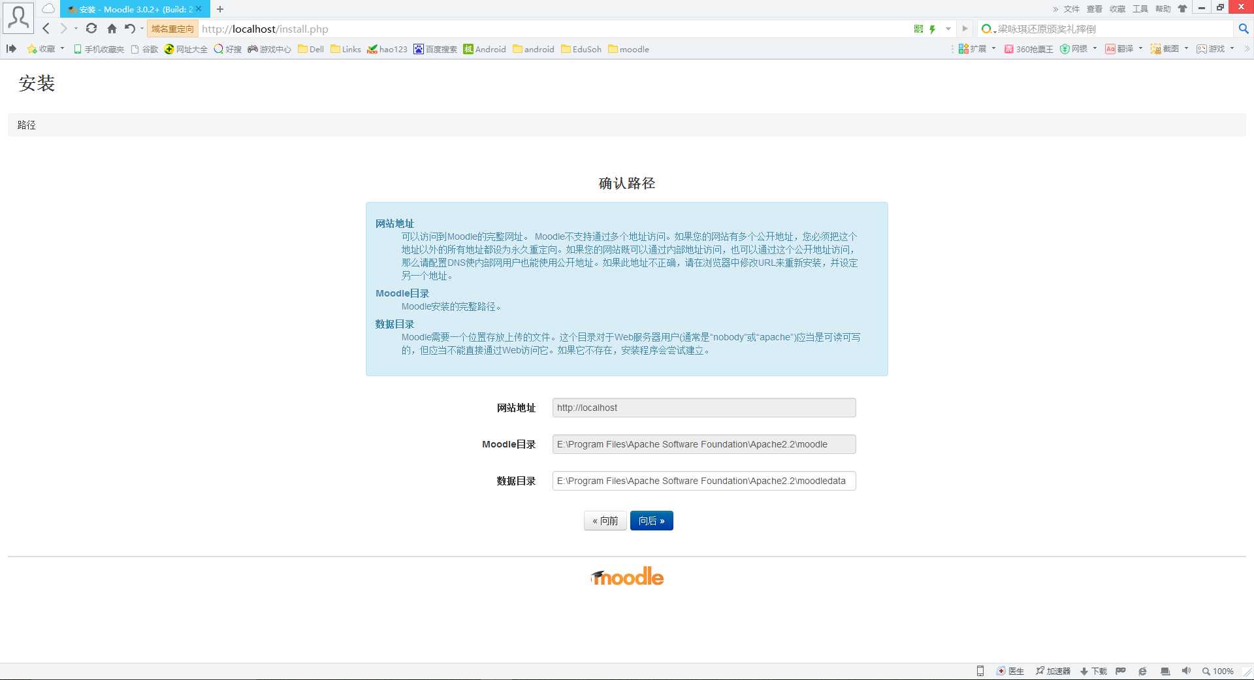The image size is (1254, 680).
Task: Close the Moodle install tab
Action: pyautogui.click(x=199, y=9)
